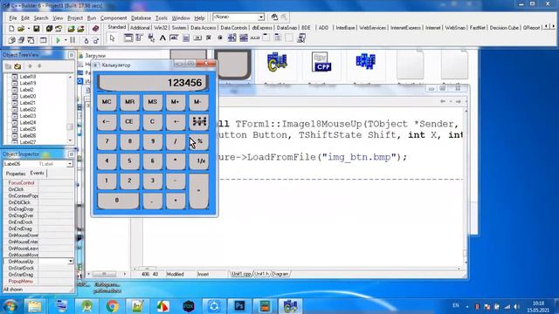Click the calculator sqrt button
Screen dimensions: 559x314
click(199, 122)
